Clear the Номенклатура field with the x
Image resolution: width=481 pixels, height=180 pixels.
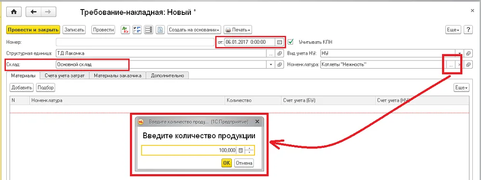(x=459, y=65)
